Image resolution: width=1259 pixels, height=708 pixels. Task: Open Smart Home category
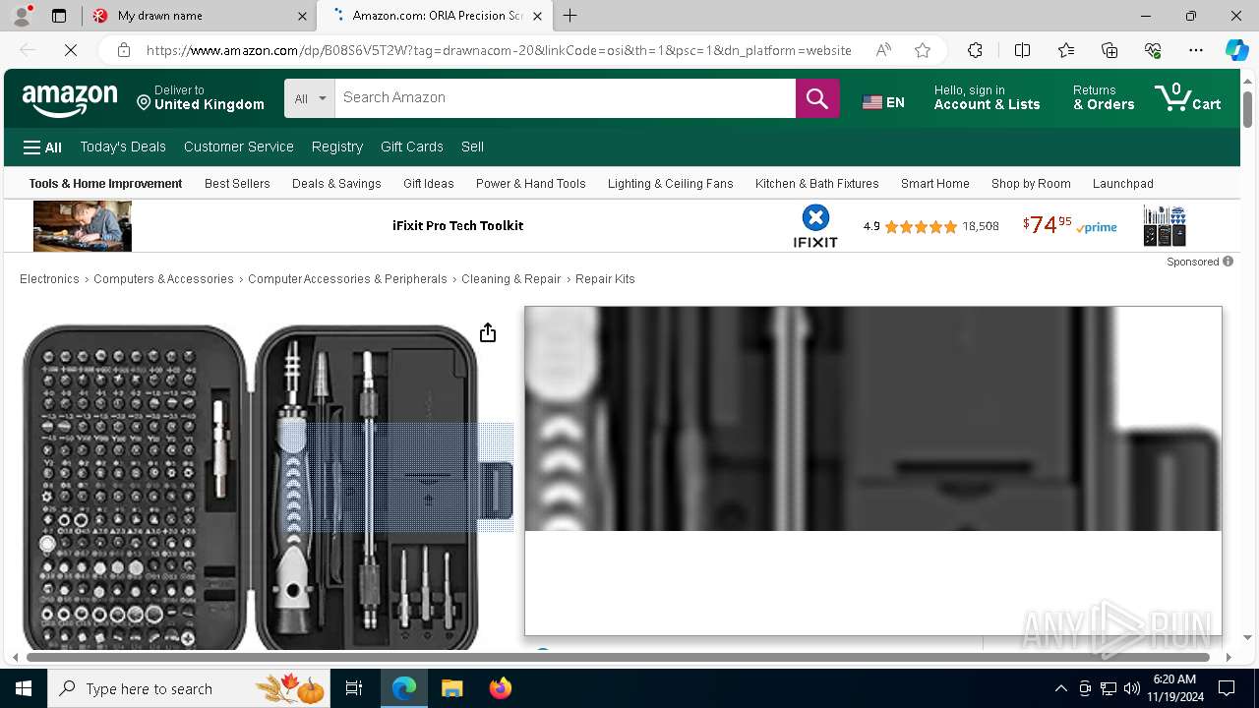pyautogui.click(x=935, y=184)
